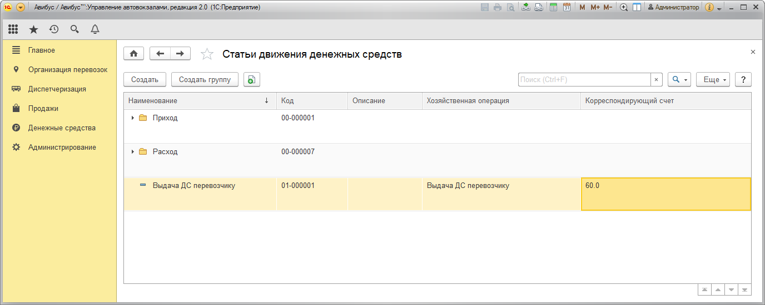The height and width of the screenshot is (305, 765).
Task: Open the functions menu grid icon
Action: 13,29
